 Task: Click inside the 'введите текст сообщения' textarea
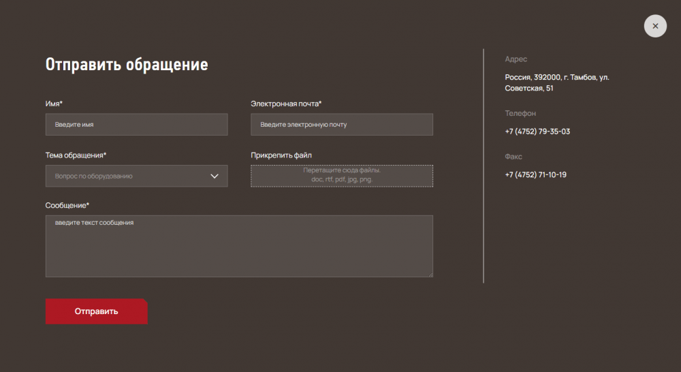239,246
